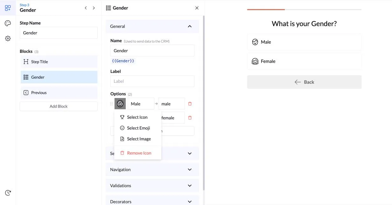Choose Remove Icon from menu
The width and height of the screenshot is (392, 205).
click(137, 153)
